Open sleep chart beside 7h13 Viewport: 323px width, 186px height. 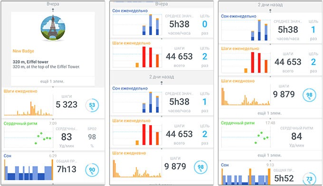[x=28, y=170]
